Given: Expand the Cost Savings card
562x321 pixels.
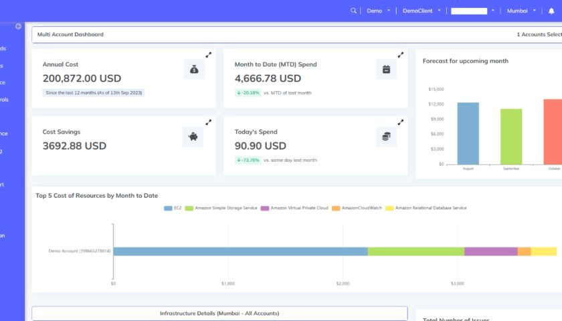Looking at the screenshot, I should pos(209,122).
